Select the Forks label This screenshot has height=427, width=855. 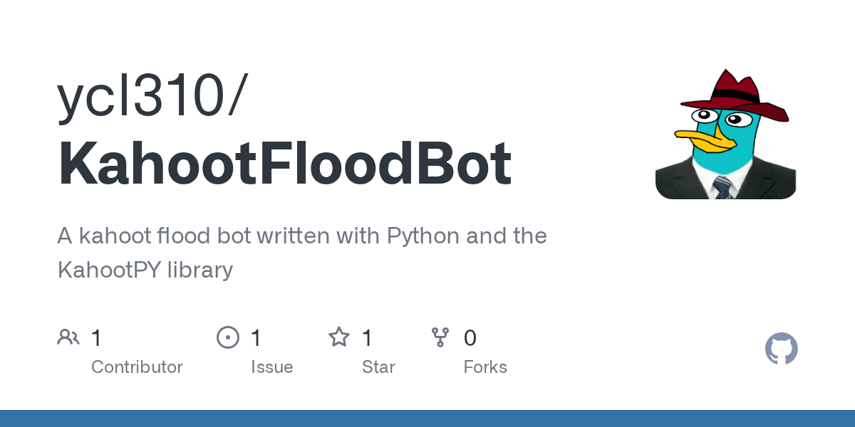[485, 367]
